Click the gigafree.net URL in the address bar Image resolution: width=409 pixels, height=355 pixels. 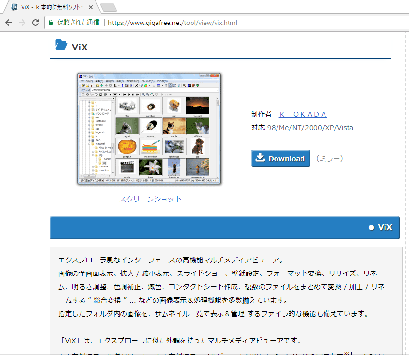(172, 23)
